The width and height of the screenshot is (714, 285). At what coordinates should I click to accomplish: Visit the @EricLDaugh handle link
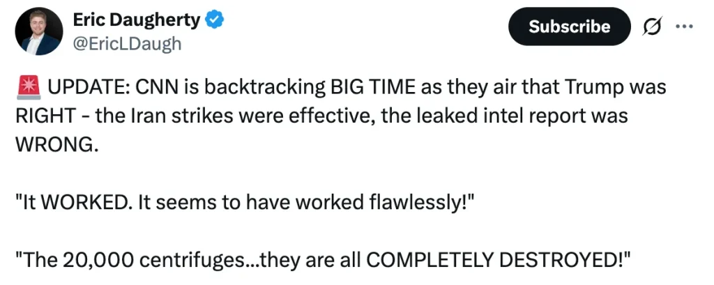pos(127,43)
